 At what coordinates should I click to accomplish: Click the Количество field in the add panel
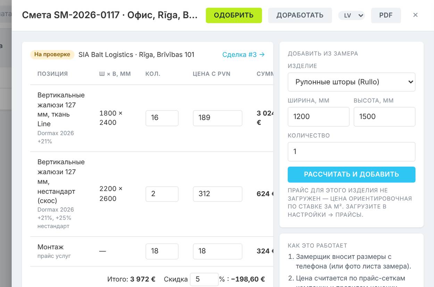coord(351,152)
